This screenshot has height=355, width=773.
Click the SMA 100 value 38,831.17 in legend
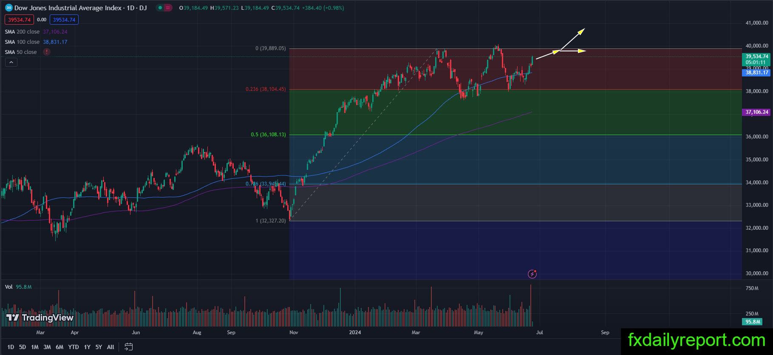55,42
